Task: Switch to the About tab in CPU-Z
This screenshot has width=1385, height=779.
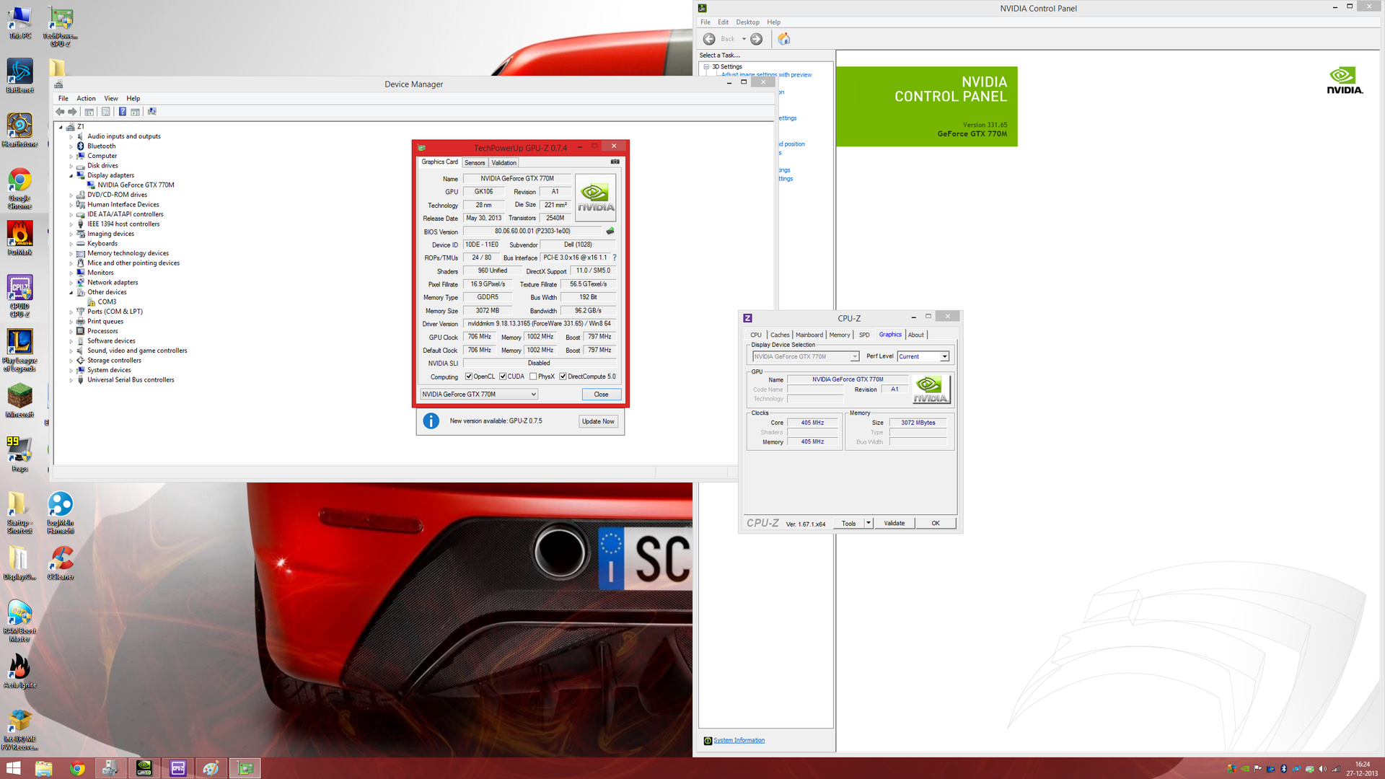Action: pyautogui.click(x=915, y=335)
